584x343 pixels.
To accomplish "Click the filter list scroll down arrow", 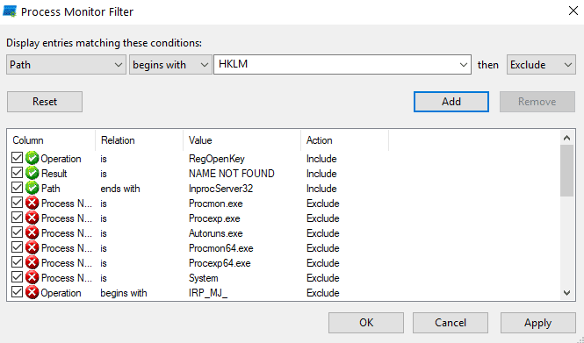I will click(x=566, y=293).
